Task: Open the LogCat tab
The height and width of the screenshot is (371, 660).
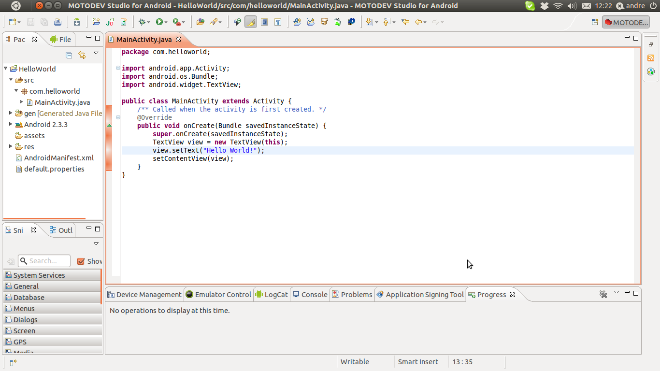Action: tap(272, 295)
